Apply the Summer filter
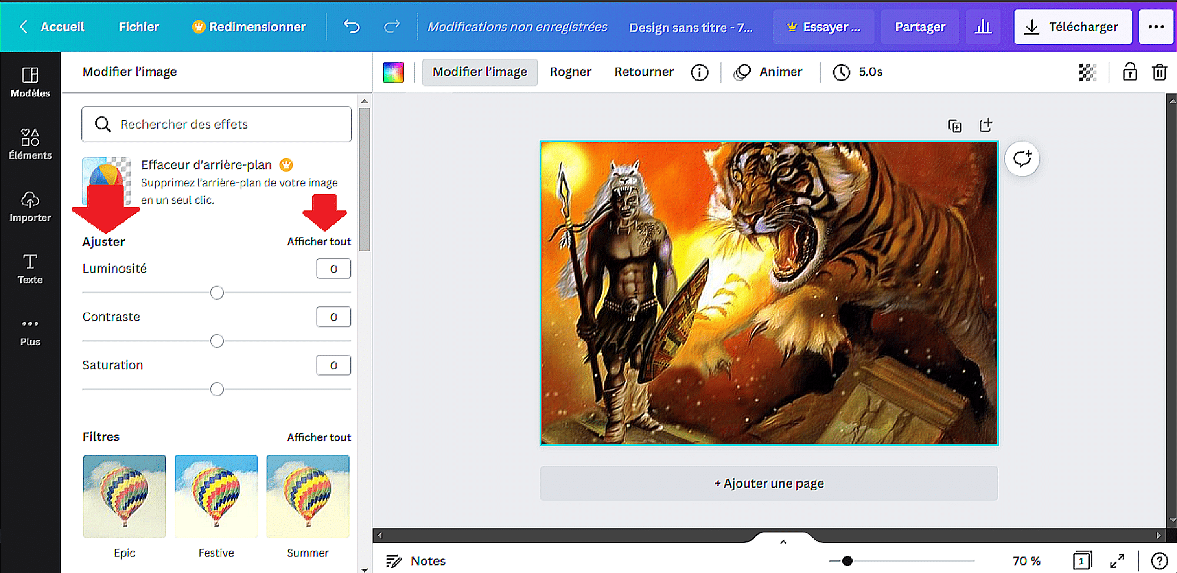Screen dimensions: 1177x573 pyautogui.click(x=308, y=497)
